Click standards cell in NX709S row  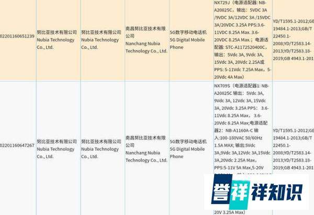click(294, 149)
